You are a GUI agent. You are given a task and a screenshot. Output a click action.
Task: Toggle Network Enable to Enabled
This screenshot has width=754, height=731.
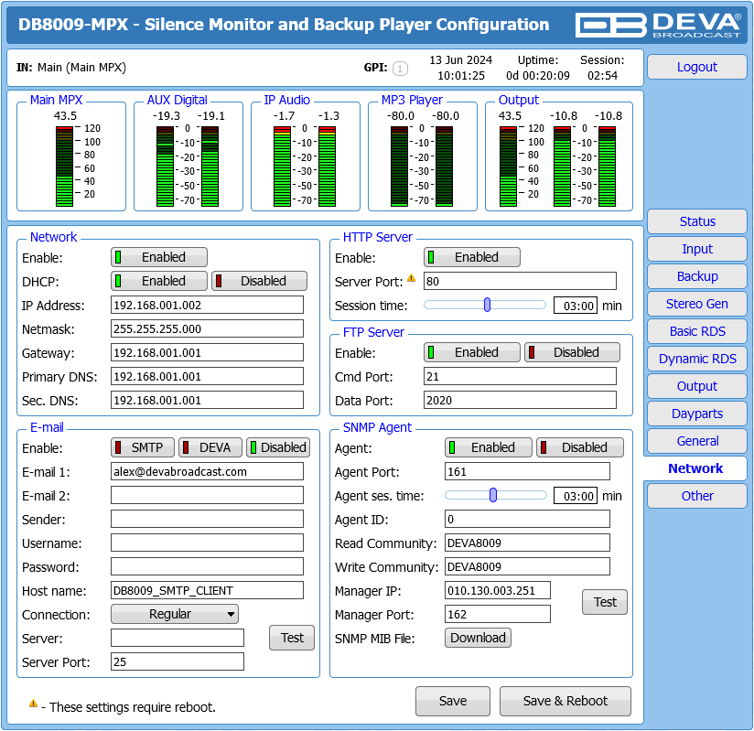pos(159,257)
